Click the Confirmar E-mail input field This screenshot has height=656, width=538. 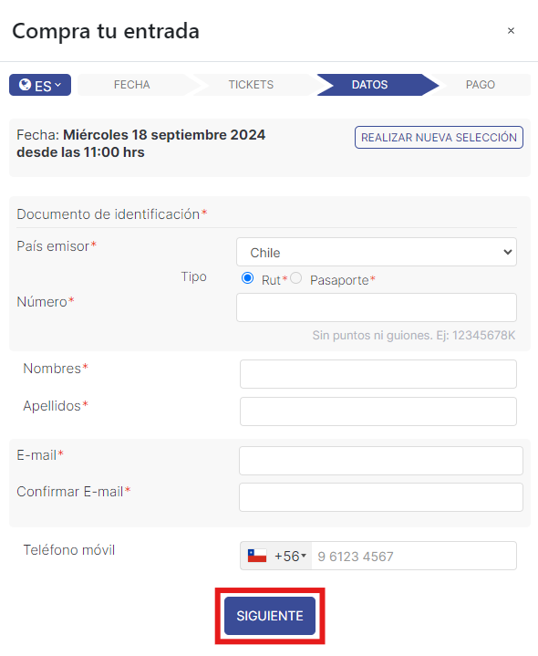pos(381,497)
